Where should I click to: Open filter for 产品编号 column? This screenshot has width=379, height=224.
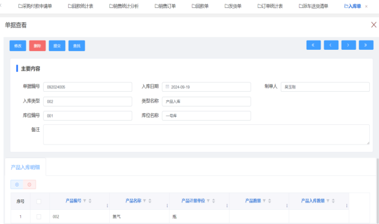(85, 201)
